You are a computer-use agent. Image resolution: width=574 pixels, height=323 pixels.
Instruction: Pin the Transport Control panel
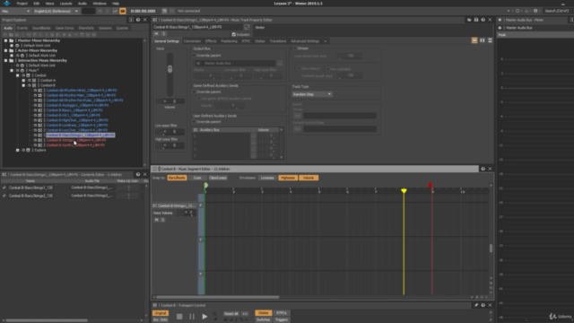point(476,305)
